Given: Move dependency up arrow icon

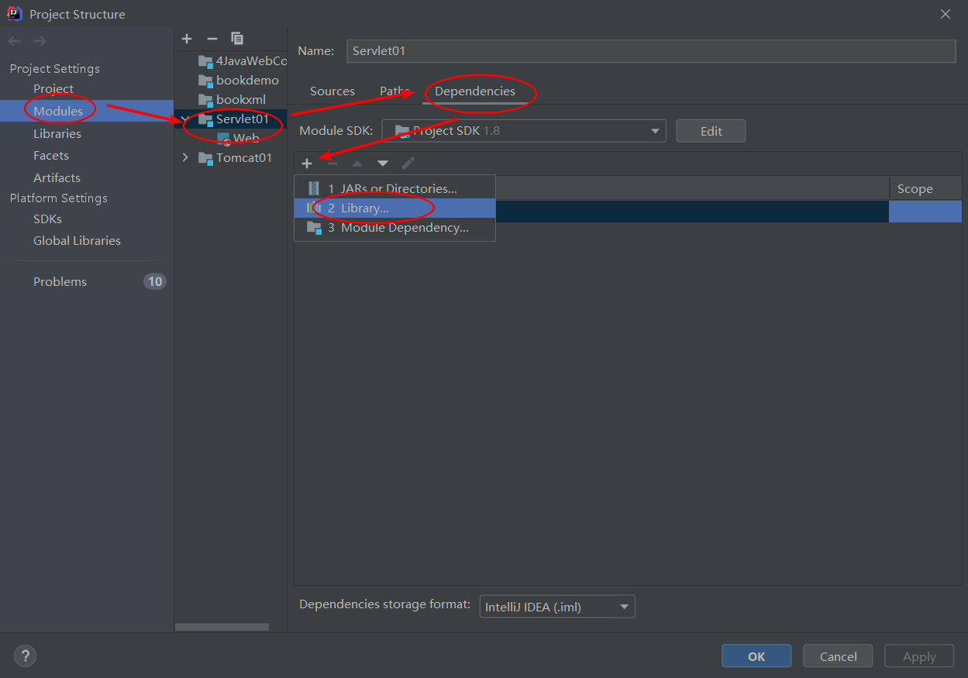Looking at the screenshot, I should pos(357,163).
